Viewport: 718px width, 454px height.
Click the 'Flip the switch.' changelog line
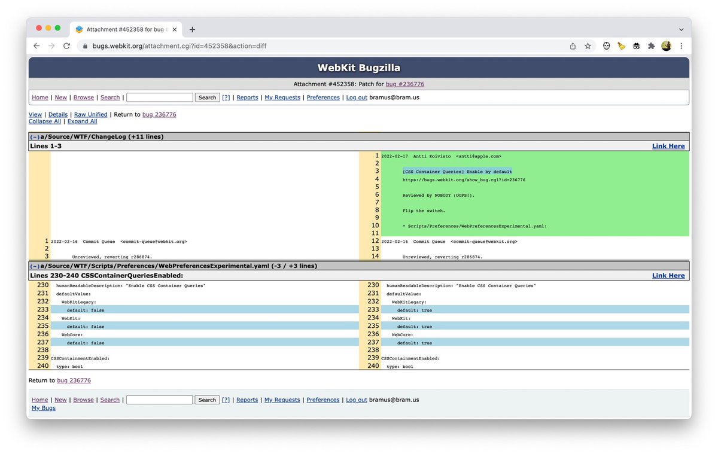[x=424, y=211]
